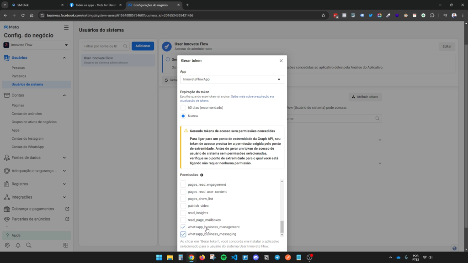Click the Adicionar button
Screen dimensions: 468x263
[x=143, y=46]
